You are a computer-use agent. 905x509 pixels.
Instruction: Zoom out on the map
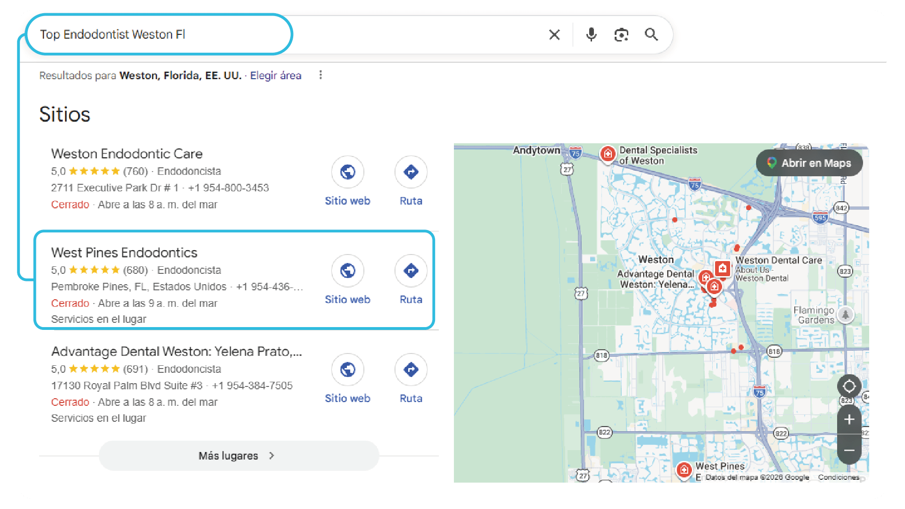pos(849,451)
